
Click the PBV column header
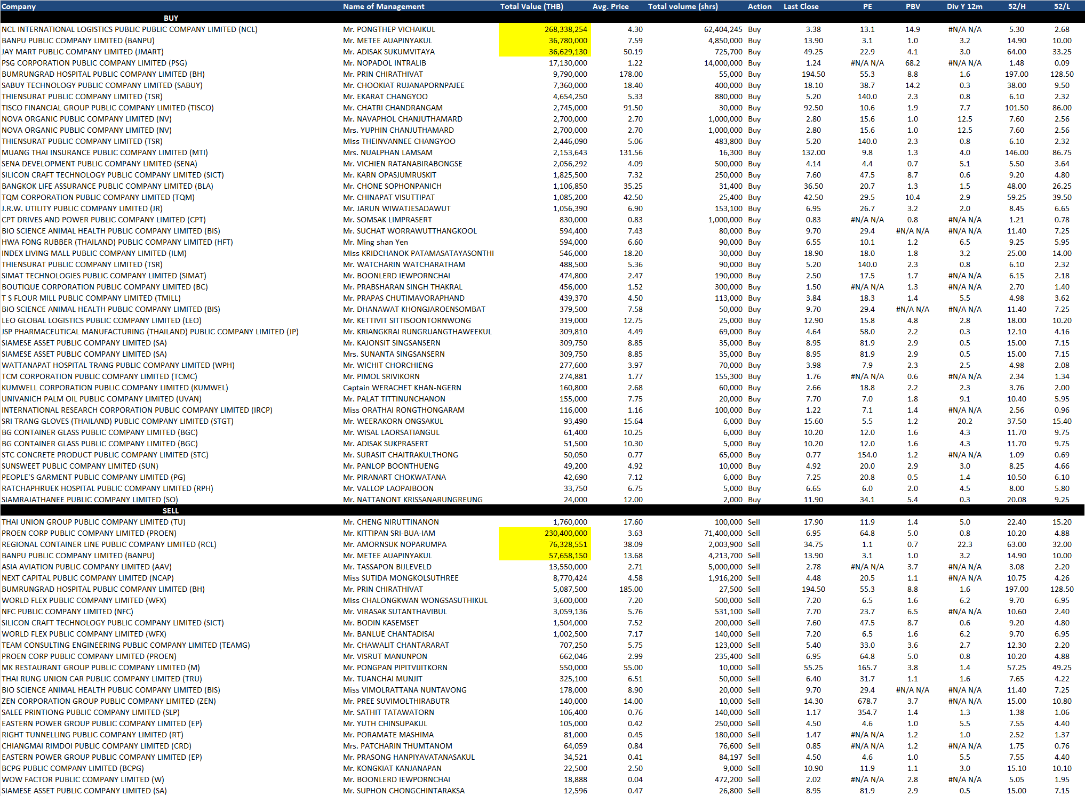(913, 6)
